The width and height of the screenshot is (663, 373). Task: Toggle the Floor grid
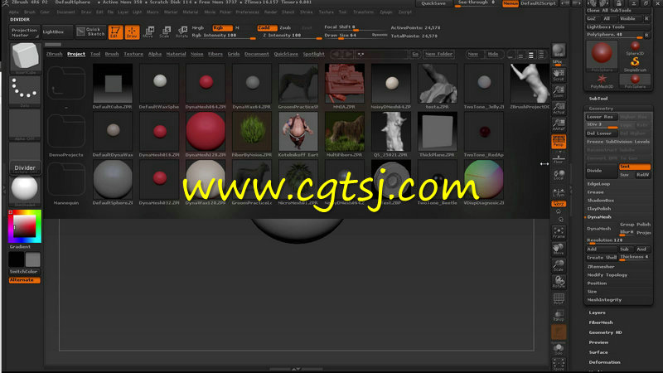click(x=559, y=158)
